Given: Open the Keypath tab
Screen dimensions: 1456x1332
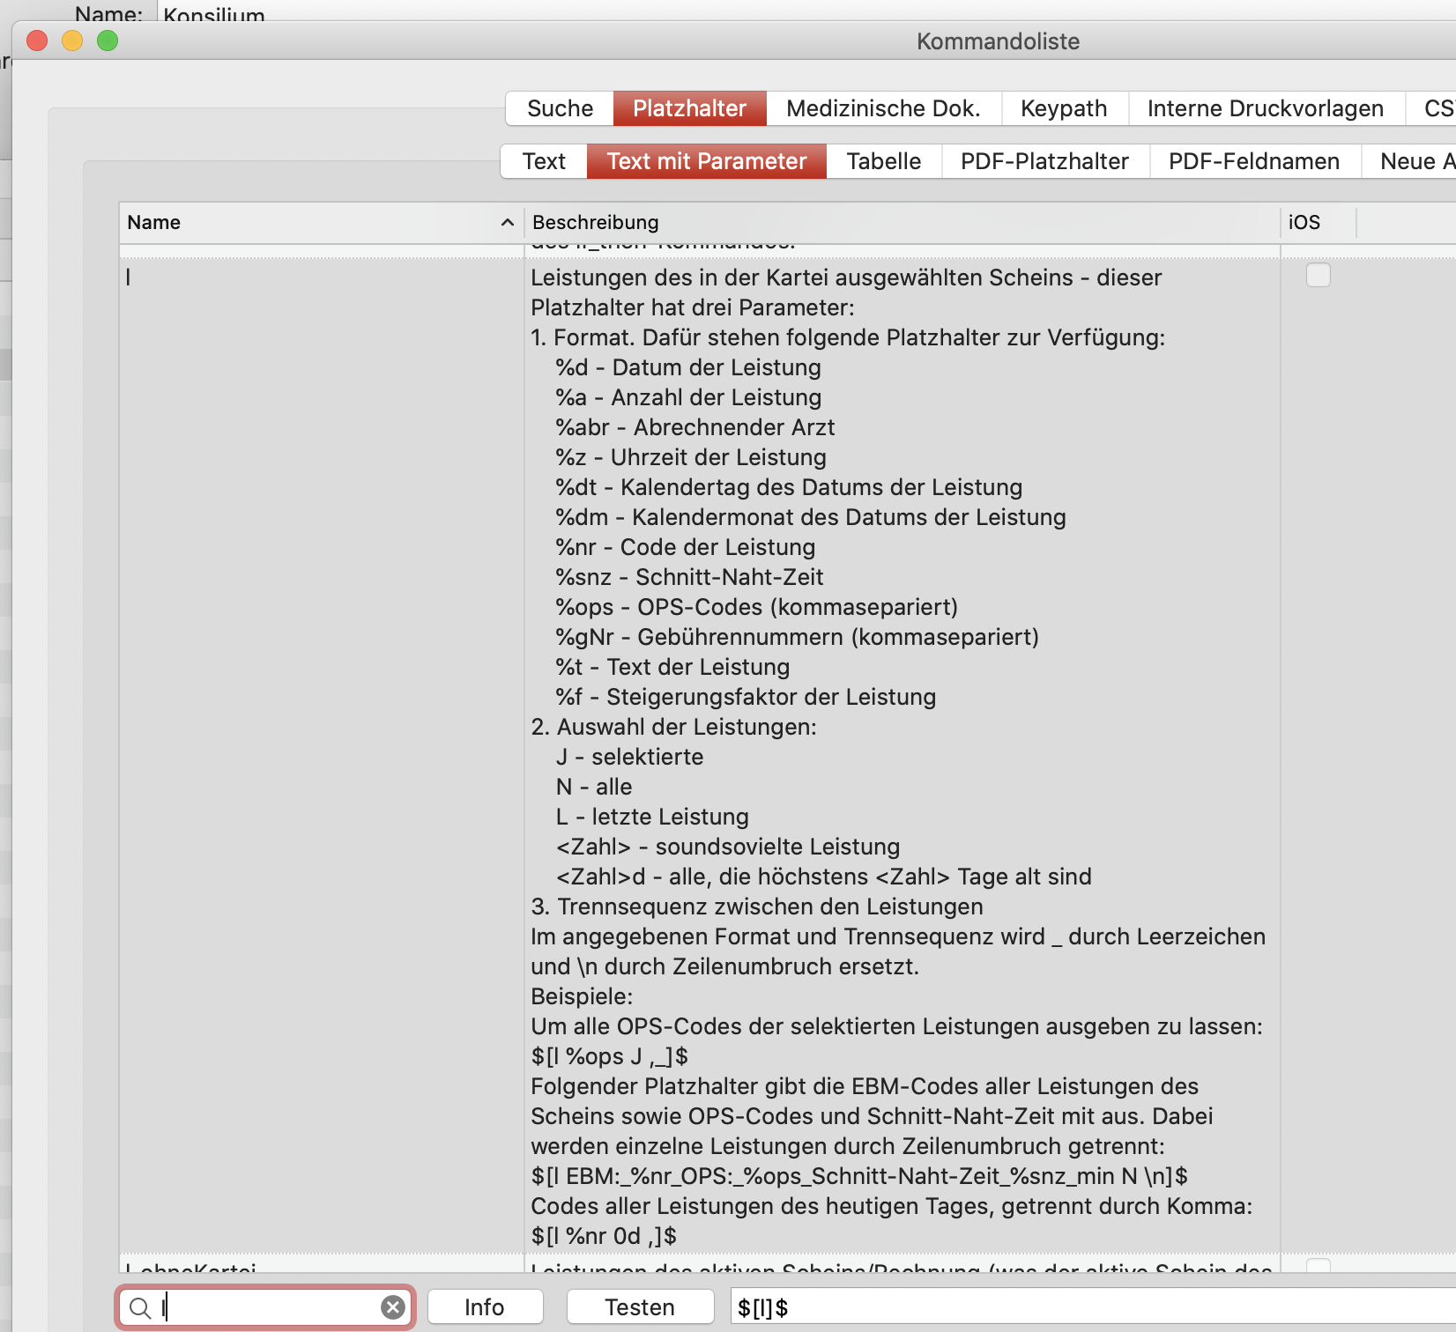Looking at the screenshot, I should pyautogui.click(x=1064, y=108).
